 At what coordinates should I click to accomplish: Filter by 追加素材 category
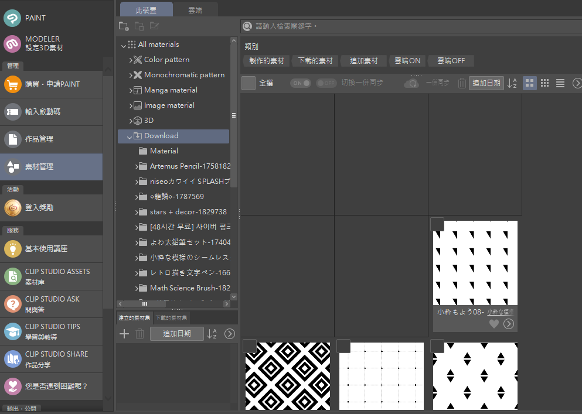(364, 61)
